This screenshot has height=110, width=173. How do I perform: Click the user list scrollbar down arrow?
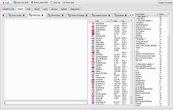[x=131, y=103]
